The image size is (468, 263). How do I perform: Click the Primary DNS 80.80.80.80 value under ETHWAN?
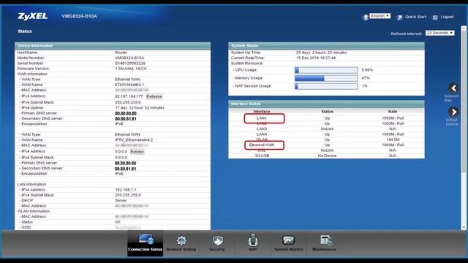point(126,113)
